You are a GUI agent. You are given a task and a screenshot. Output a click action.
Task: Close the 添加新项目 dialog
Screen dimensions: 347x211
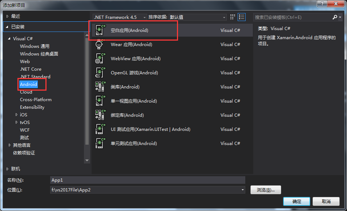click(x=336, y=4)
